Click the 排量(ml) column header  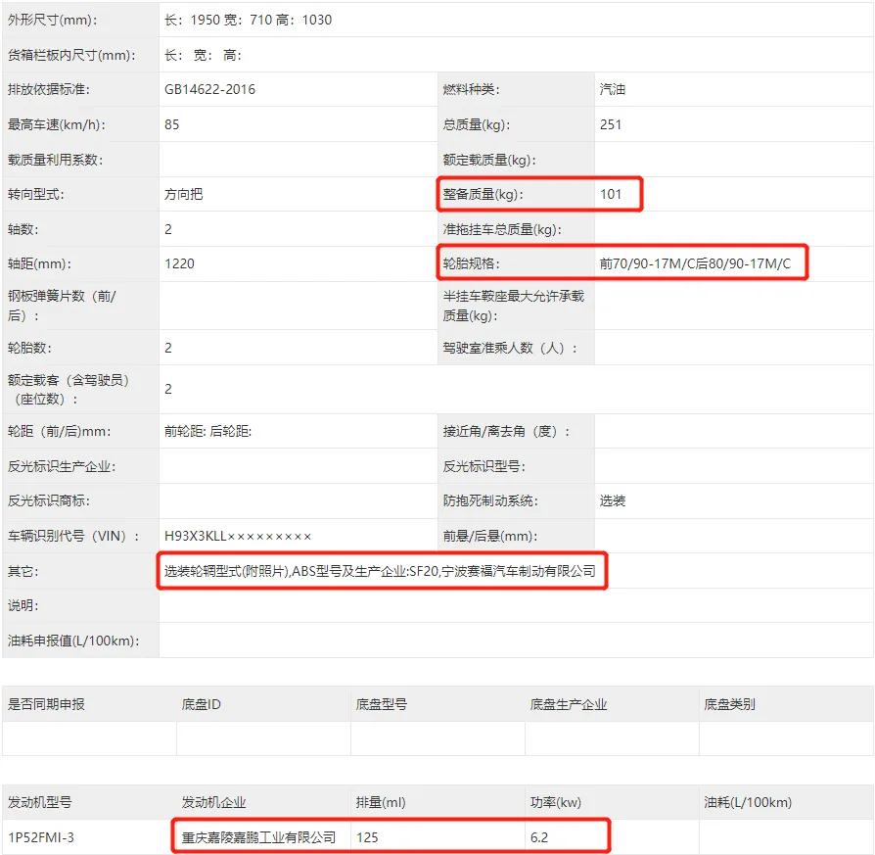(x=381, y=802)
